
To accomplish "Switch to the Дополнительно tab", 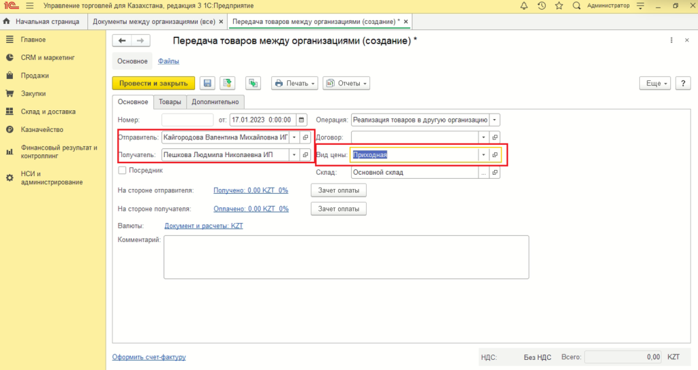I will 215,102.
